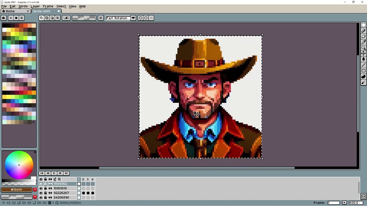This screenshot has width=367, height=206.
Task: Select the Line tool
Action: tap(364, 65)
